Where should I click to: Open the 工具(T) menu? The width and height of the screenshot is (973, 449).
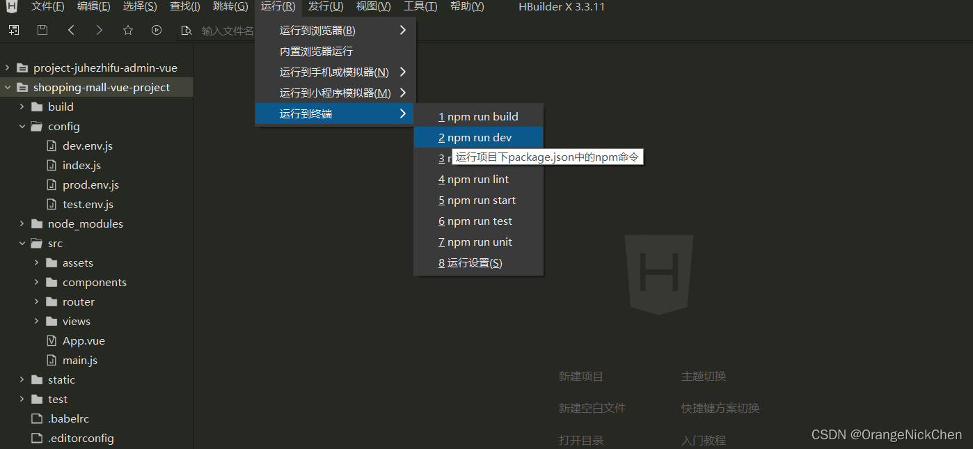(x=420, y=7)
